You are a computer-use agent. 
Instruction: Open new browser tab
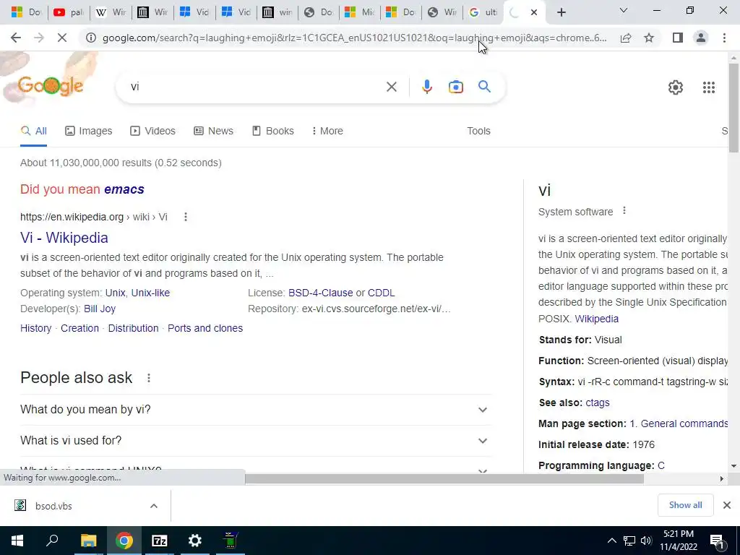pos(561,12)
